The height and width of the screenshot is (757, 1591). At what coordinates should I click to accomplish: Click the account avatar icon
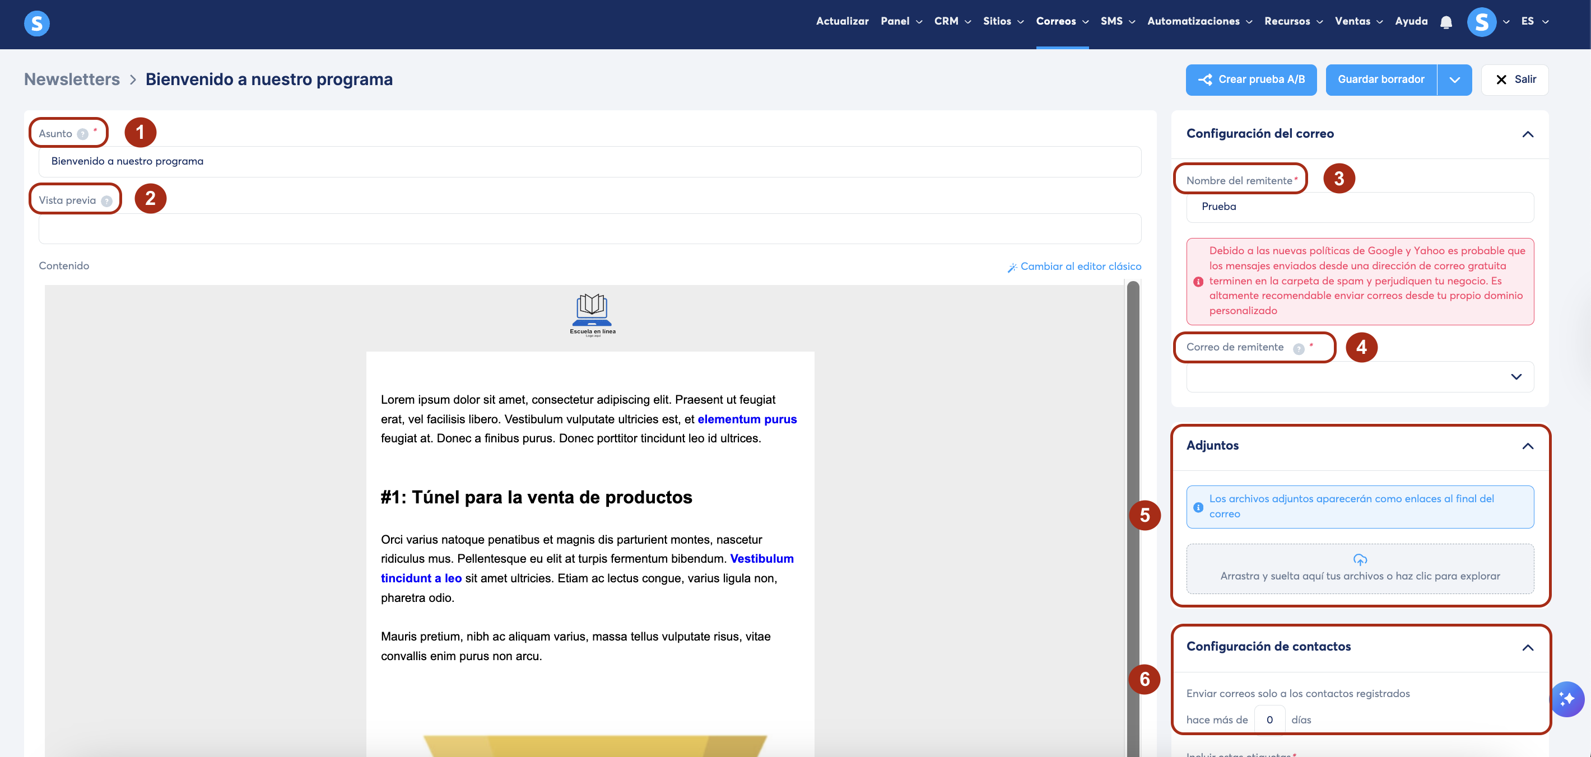click(1481, 23)
